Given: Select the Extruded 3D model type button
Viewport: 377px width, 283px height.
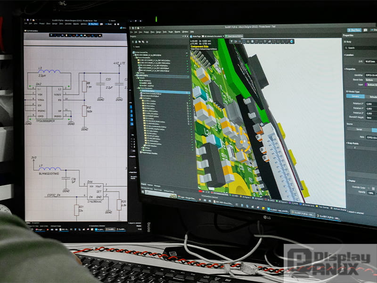Looking at the screenshot, I should pos(371,96).
